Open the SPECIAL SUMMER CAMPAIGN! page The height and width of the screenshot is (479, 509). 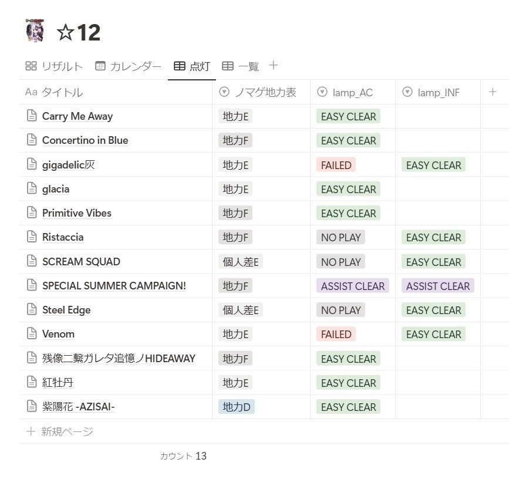(x=114, y=286)
